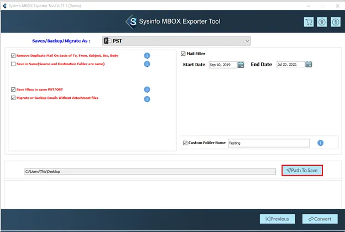
Task: Click the Saves/Backup/Migrate As label
Action: pos(61,41)
